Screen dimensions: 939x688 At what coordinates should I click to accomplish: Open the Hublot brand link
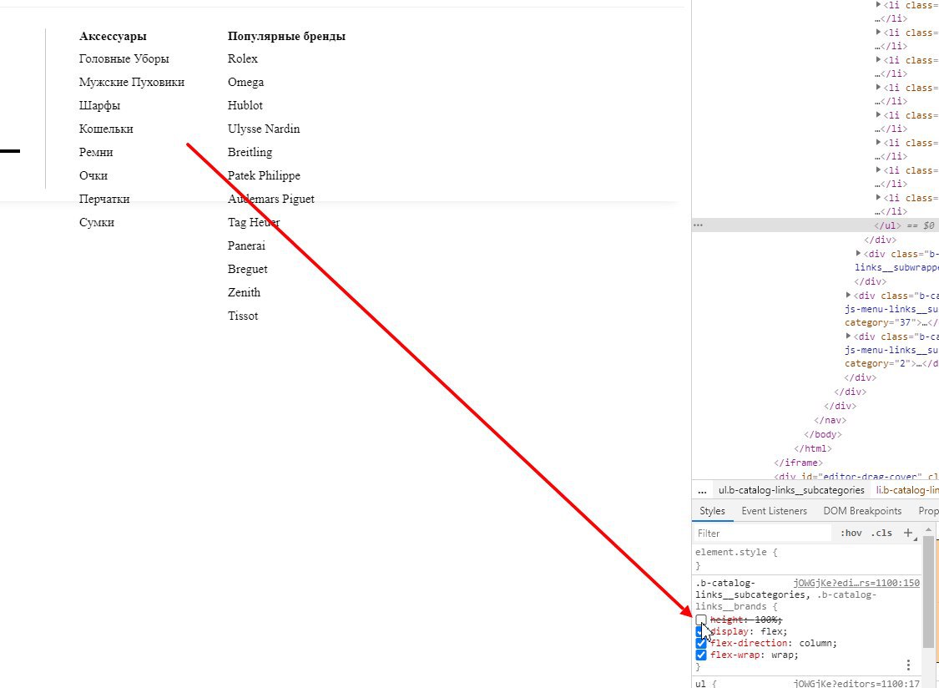pos(245,105)
